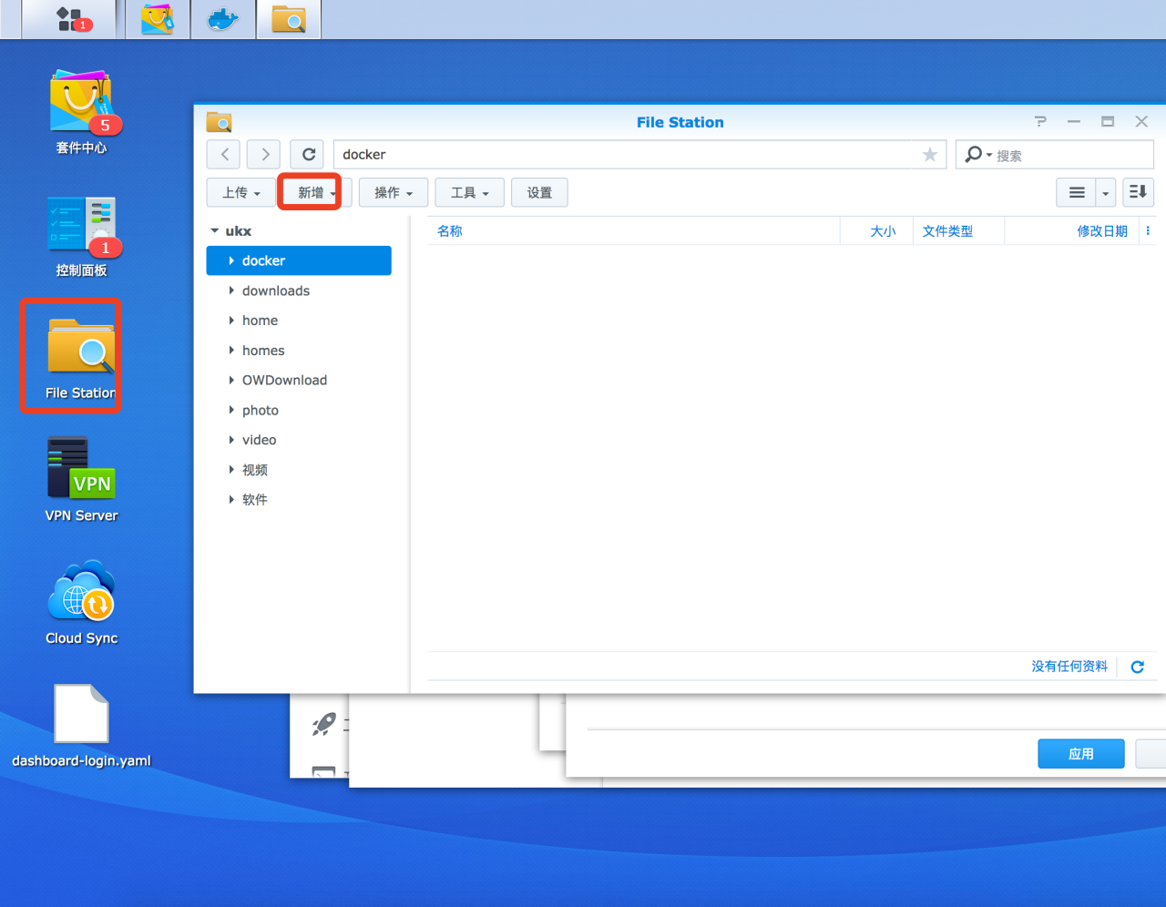The height and width of the screenshot is (907, 1166).
Task: Click the Docker icon in top taskbar
Action: [223, 19]
